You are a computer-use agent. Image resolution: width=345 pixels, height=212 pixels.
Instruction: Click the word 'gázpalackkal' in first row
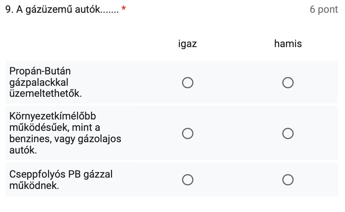pyautogui.click(x=39, y=83)
